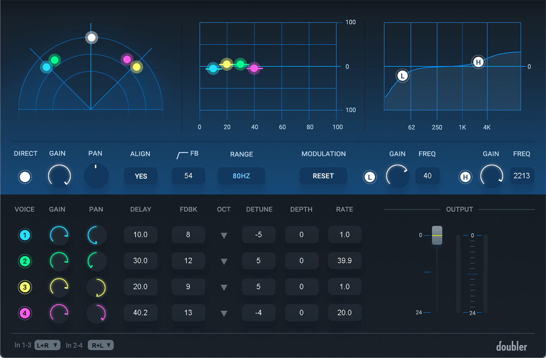The image size is (546, 358).
Task: Select the L filter icon next to its GAIN knob
Action: [370, 177]
